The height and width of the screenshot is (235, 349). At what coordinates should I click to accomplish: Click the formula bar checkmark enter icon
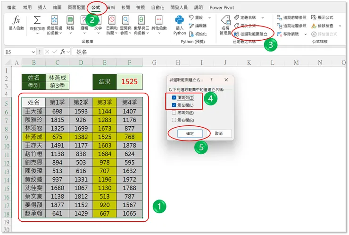tap(55, 52)
